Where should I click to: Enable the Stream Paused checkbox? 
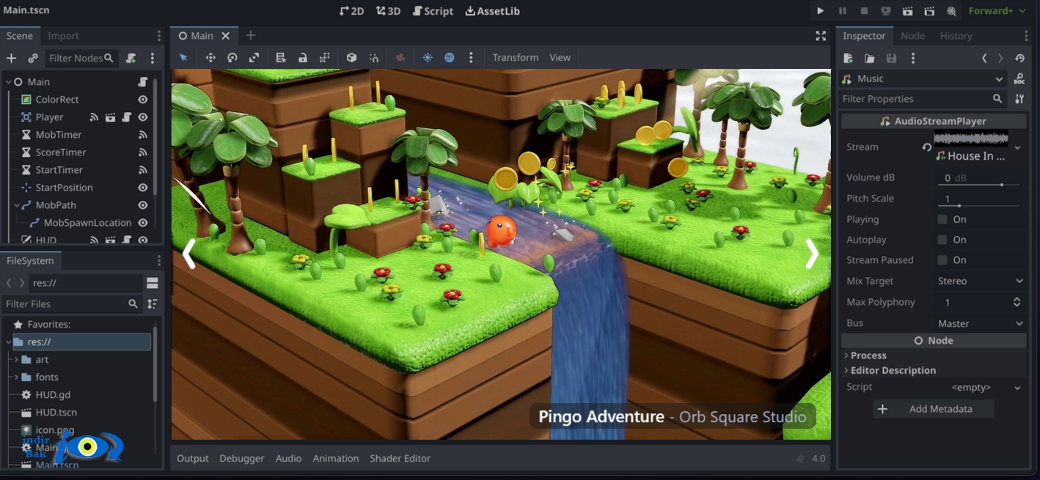coord(942,260)
